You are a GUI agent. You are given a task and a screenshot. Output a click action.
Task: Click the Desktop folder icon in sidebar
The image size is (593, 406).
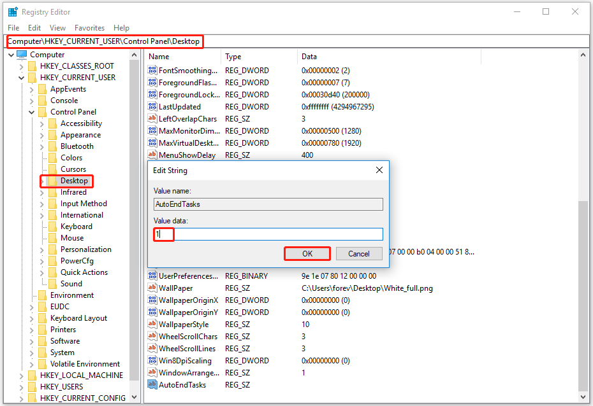53,181
